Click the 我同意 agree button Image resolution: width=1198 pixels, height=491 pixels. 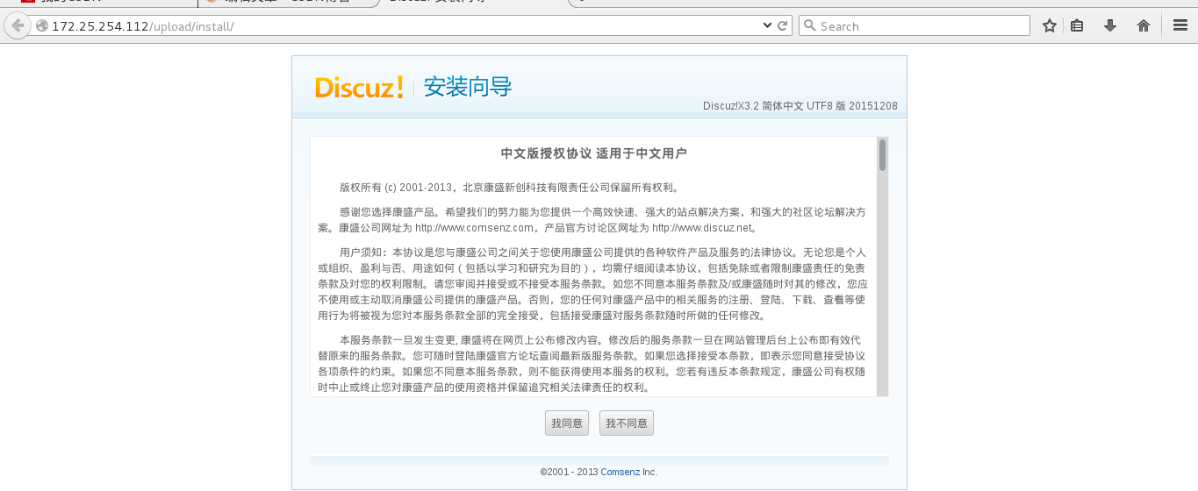(567, 423)
